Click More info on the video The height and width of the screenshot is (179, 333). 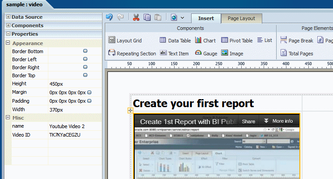(279, 121)
